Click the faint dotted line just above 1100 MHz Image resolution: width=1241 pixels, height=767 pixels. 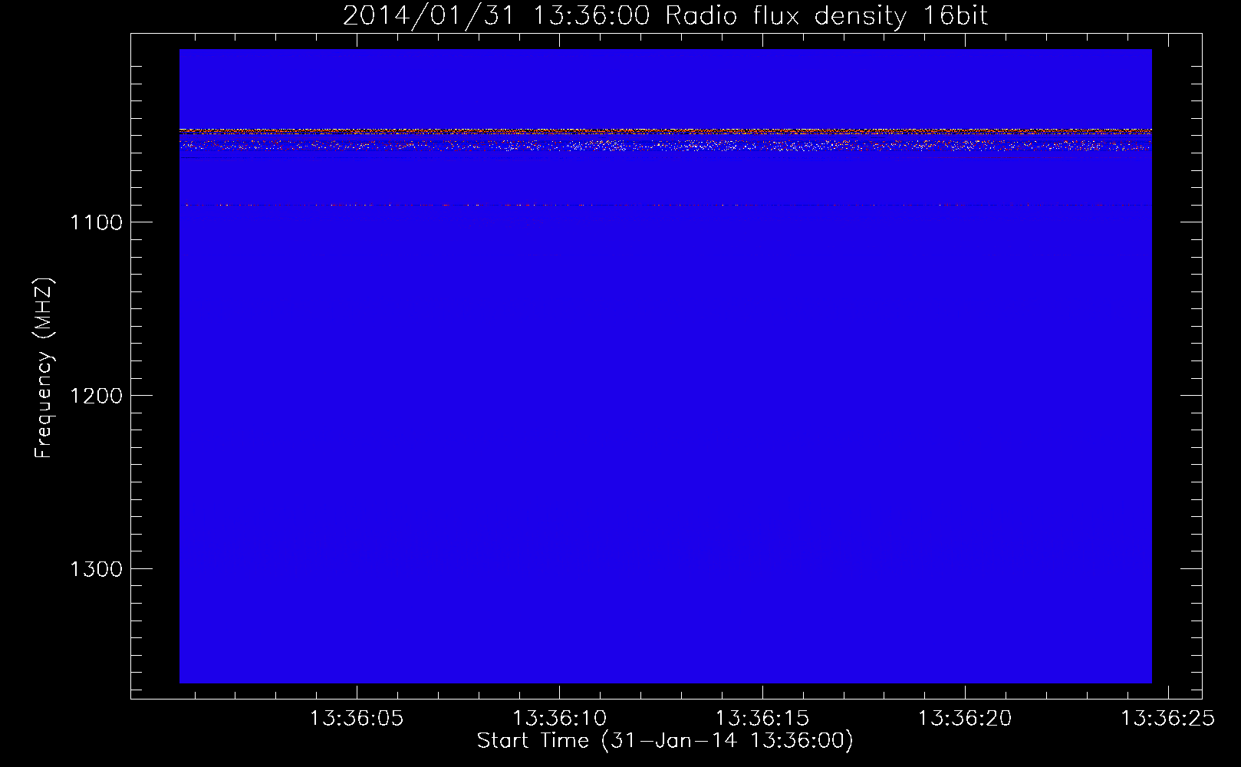tap(665, 206)
